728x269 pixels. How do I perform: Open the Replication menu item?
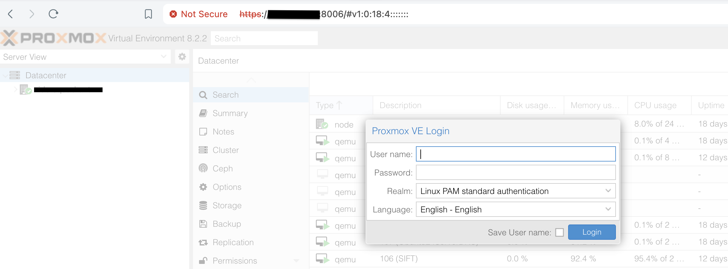[251, 242]
